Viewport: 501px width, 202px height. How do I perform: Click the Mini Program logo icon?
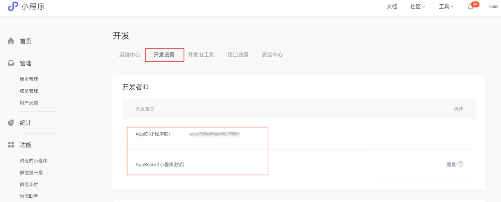tap(13, 6)
